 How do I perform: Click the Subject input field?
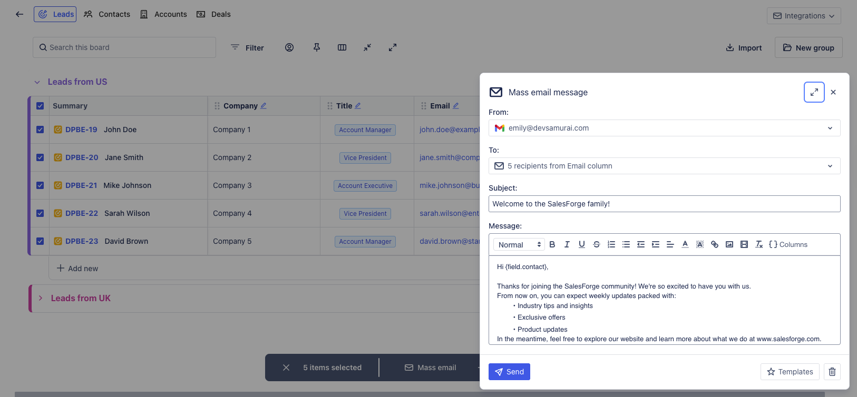664,204
